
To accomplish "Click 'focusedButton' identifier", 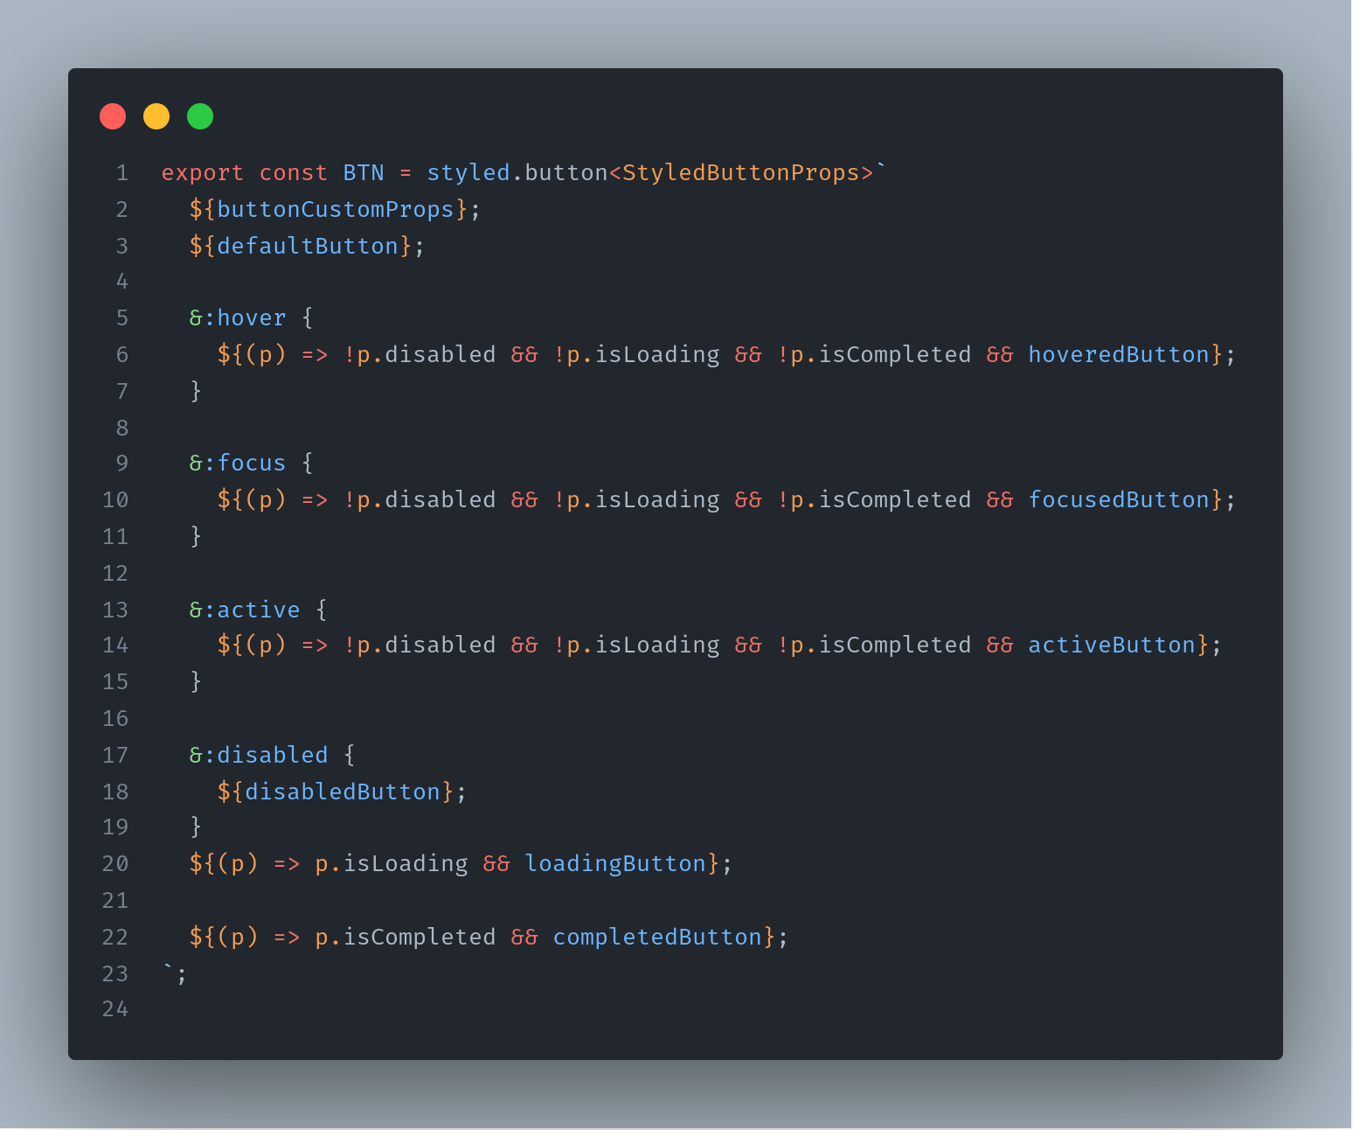I will 1119,500.
